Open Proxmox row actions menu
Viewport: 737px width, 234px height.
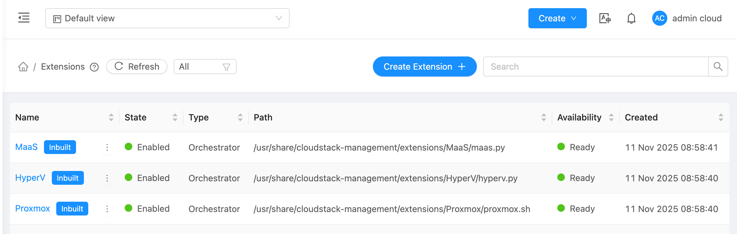[107, 209]
